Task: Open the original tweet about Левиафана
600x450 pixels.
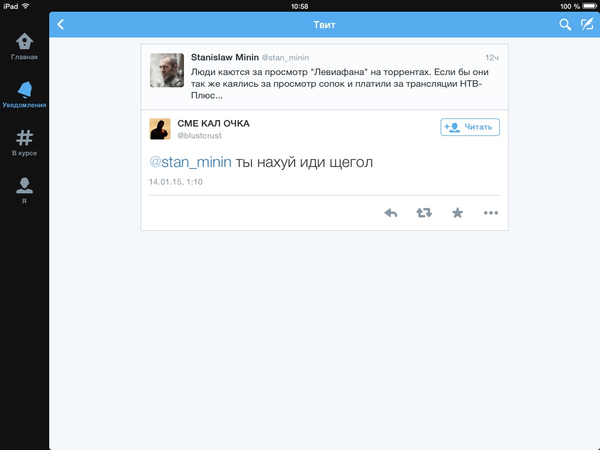Action: [x=325, y=77]
